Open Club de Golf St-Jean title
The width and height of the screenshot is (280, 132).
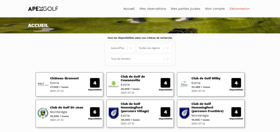[x=67, y=107]
